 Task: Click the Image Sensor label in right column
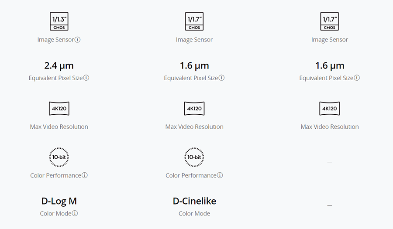pos(330,40)
